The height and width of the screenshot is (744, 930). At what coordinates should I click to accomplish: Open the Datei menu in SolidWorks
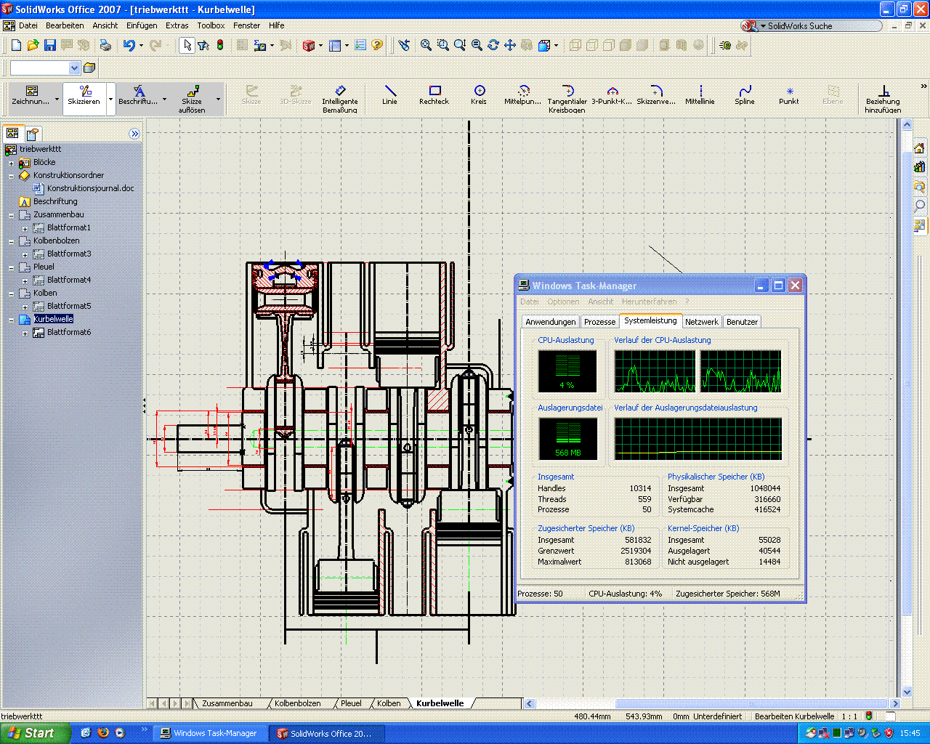pyautogui.click(x=28, y=25)
